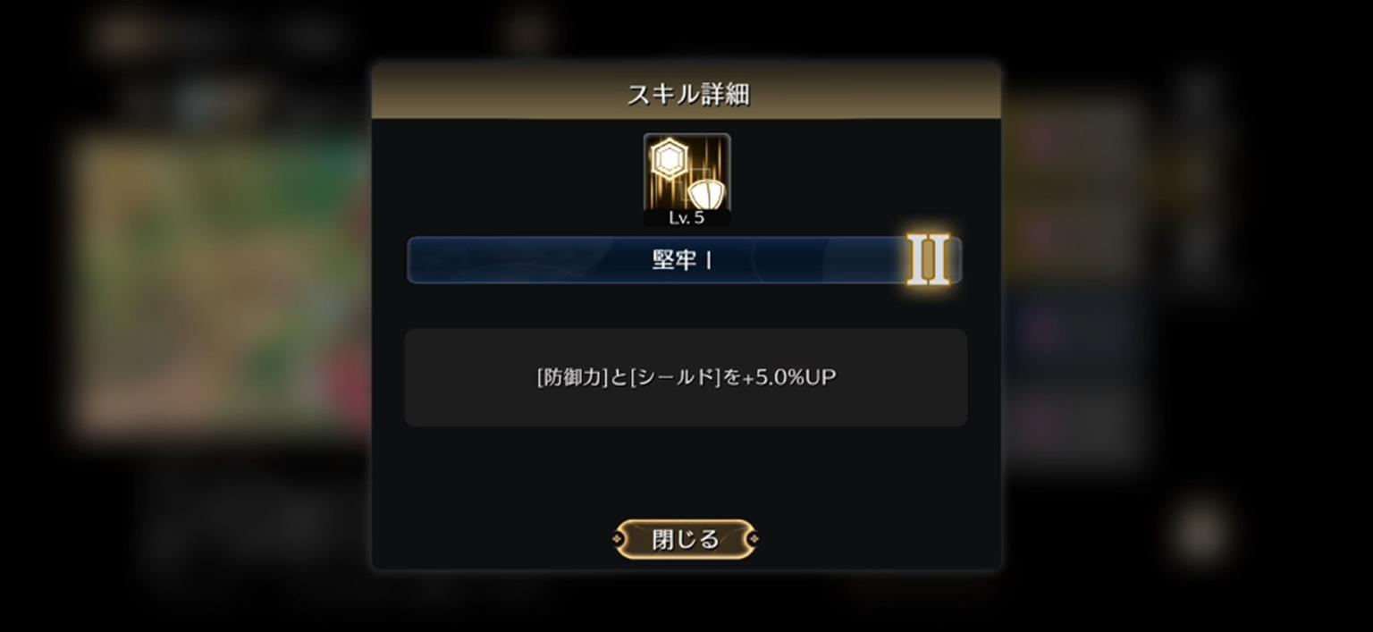Viewport: 1373px width, 632px height.
Task: Tap the blurred round gold icon bottom right
Action: coord(1200,533)
